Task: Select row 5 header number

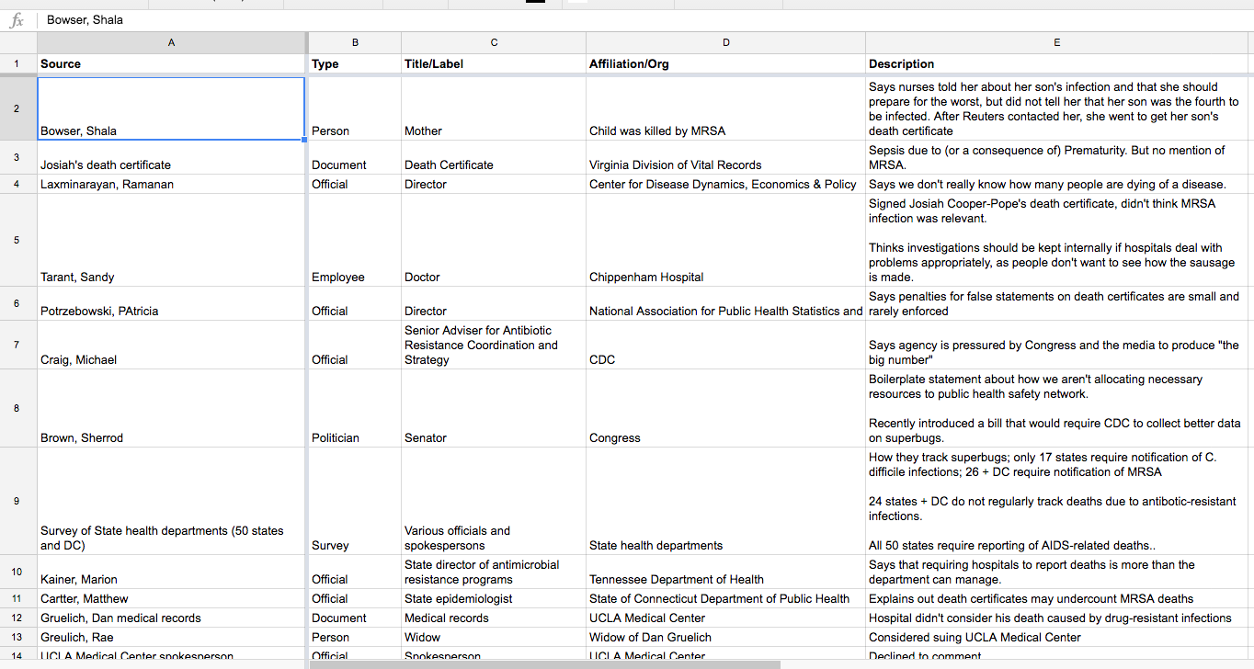Action: 17,240
